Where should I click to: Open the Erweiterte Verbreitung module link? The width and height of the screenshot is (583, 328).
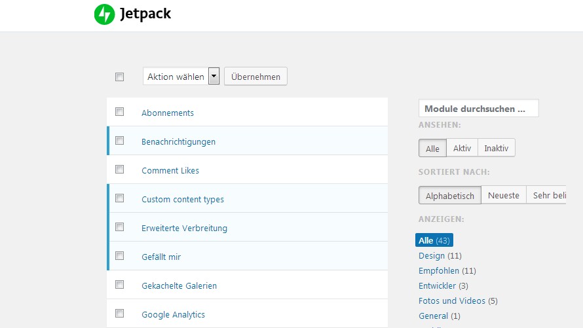coord(184,228)
